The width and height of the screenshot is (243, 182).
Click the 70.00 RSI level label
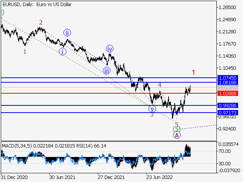click(x=225, y=151)
